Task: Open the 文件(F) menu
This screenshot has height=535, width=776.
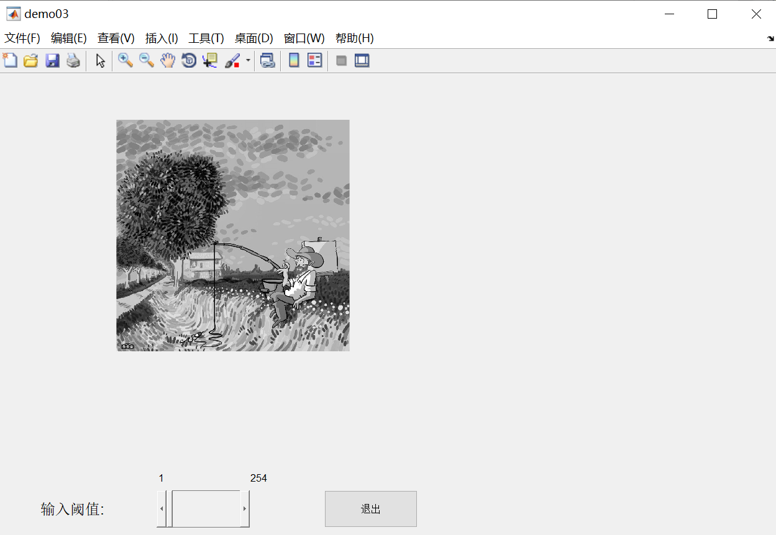Action: [22, 38]
